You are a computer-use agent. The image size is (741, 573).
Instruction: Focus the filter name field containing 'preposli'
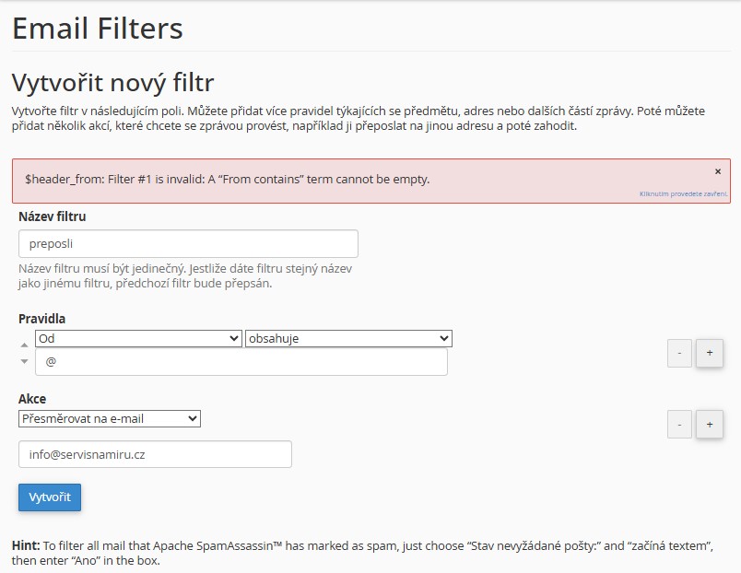click(188, 244)
